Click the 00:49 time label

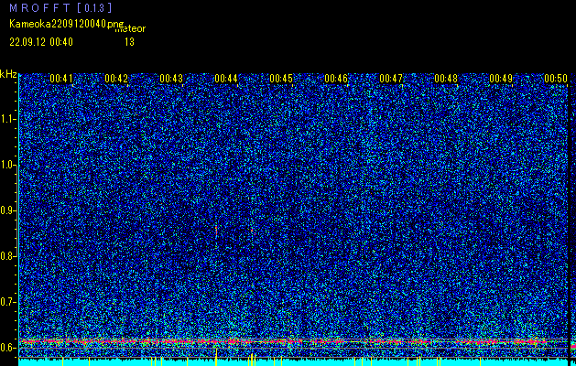501,79
